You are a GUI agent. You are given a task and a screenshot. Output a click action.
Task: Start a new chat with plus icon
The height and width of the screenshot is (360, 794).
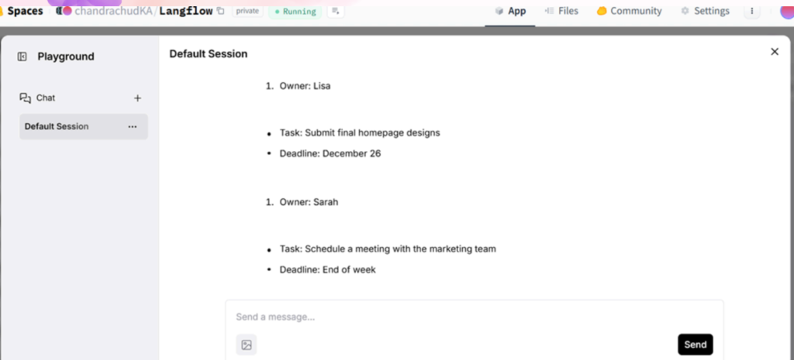[x=138, y=98]
